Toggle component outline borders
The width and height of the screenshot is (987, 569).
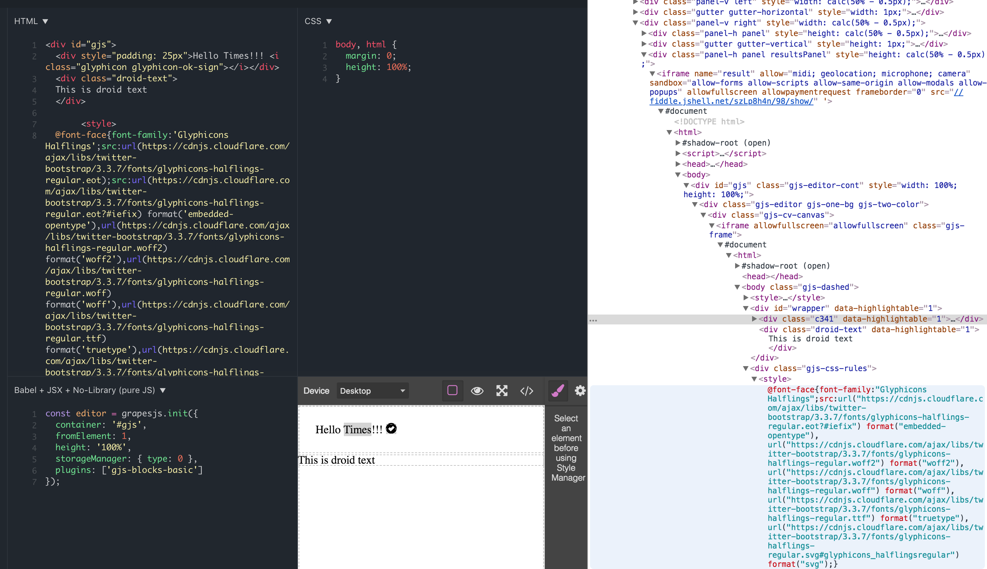pyautogui.click(x=452, y=391)
